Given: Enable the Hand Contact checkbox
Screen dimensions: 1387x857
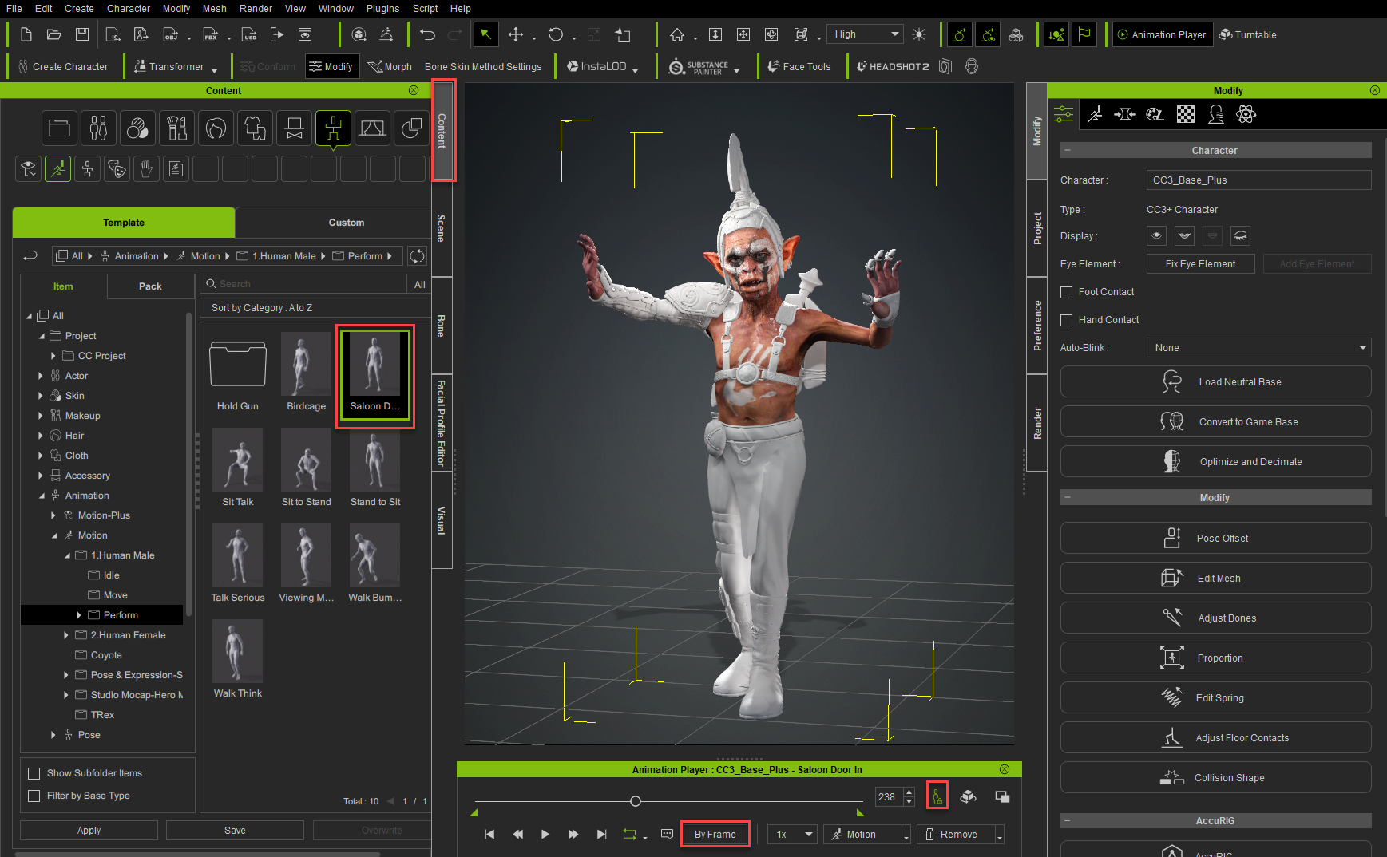Looking at the screenshot, I should (x=1066, y=320).
